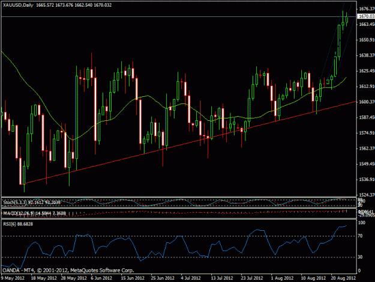Click the 1 Aug 2012 date label
The height and width of the screenshot is (282, 375).
[282, 278]
